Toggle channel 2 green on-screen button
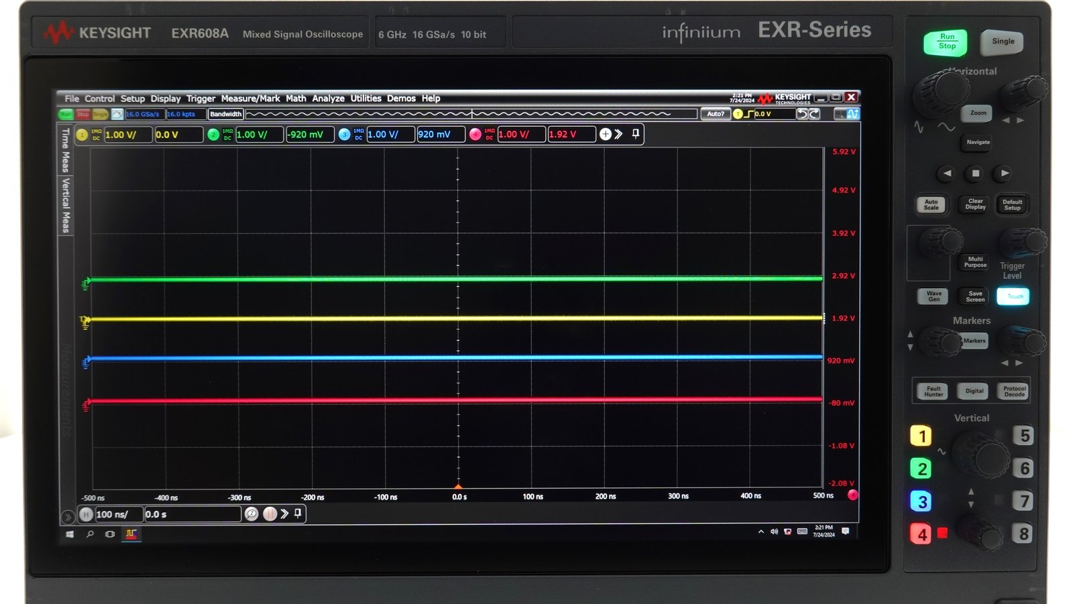1073x604 pixels. pyautogui.click(x=213, y=135)
